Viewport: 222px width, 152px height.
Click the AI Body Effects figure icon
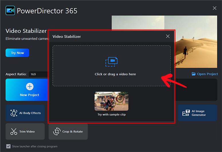(x=14, y=113)
